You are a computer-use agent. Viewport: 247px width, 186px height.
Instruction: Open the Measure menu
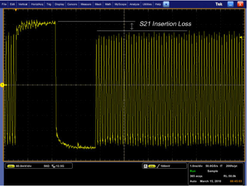point(86,4)
